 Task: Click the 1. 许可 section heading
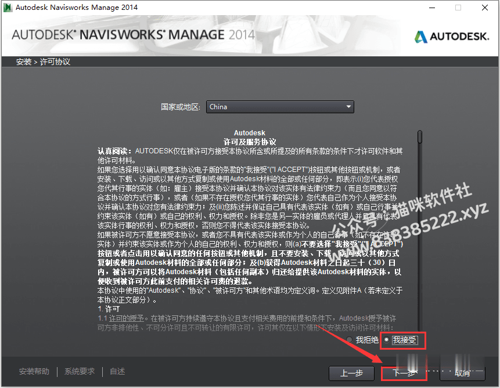point(109,309)
